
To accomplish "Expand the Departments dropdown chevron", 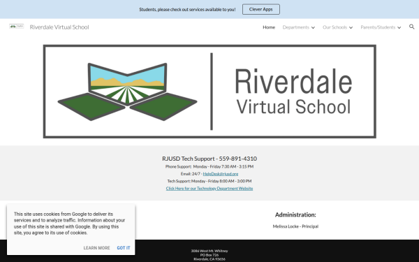I will (313, 27).
